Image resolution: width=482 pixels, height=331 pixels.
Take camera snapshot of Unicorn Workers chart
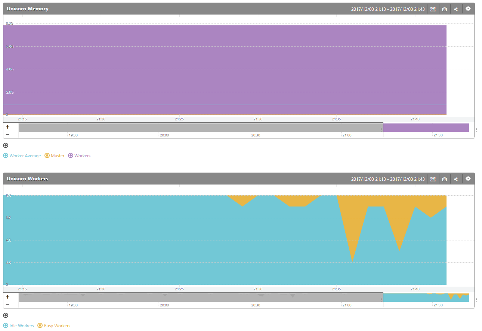tap(444, 179)
